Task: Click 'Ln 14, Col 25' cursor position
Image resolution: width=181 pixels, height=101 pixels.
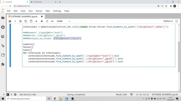Action: point(143,95)
